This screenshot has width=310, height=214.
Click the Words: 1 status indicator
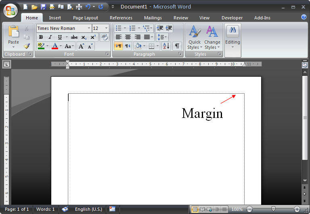point(45,209)
